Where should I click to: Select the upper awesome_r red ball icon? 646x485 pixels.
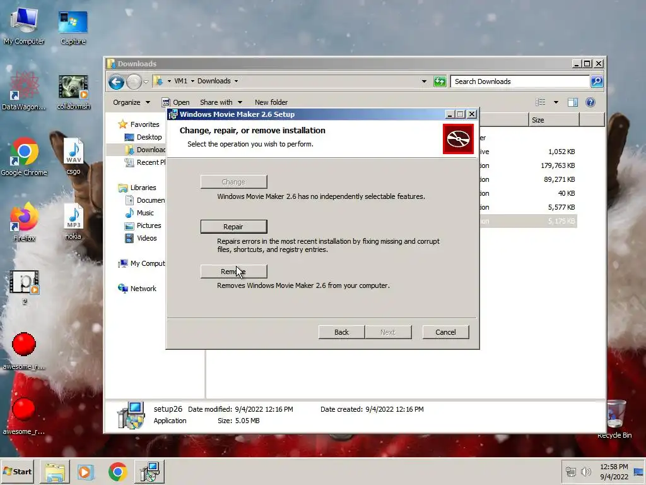[x=24, y=350]
